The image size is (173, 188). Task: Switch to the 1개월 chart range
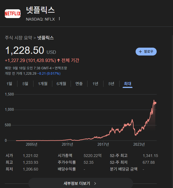(x=43, y=83)
